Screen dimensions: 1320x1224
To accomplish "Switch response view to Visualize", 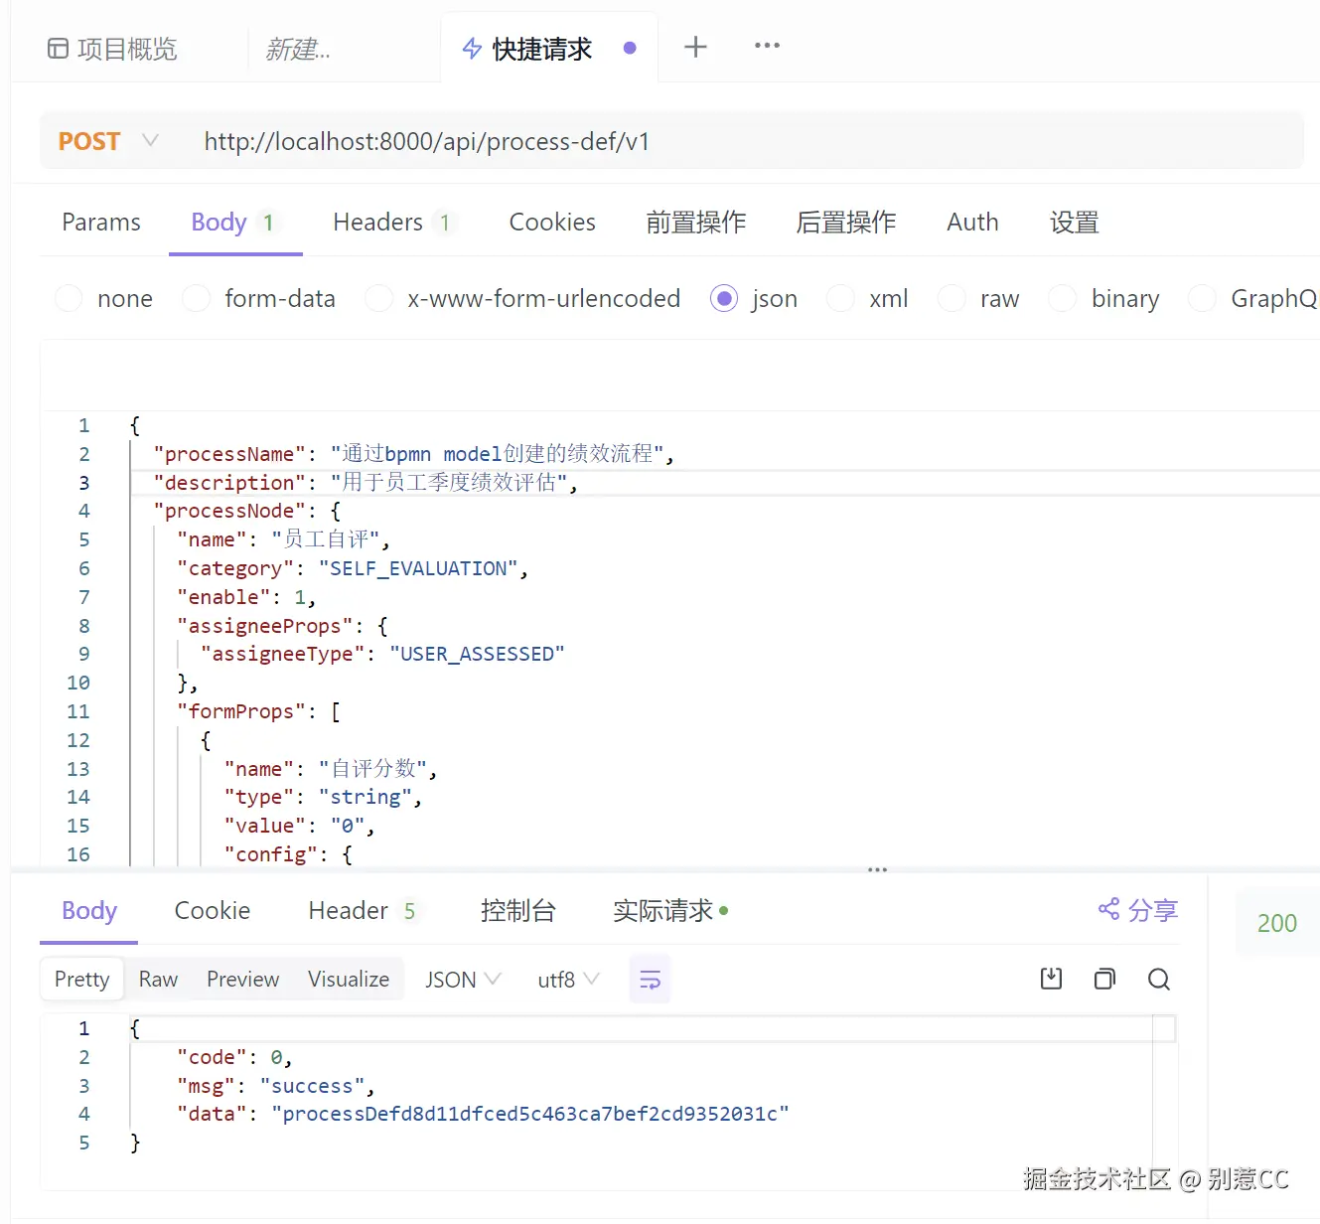I will point(349,980).
